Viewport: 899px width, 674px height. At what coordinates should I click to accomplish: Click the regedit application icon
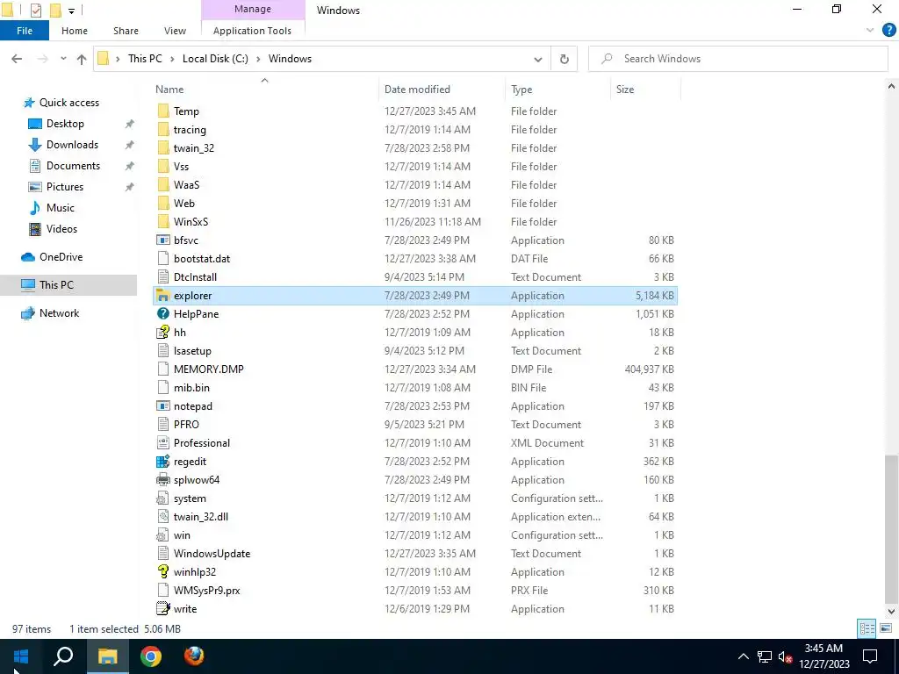(162, 462)
